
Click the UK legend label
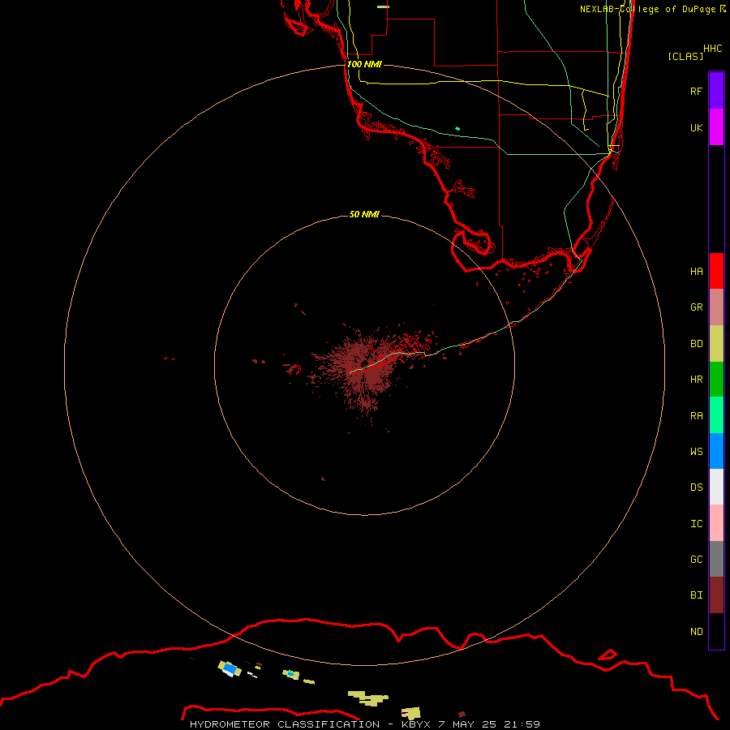[696, 127]
